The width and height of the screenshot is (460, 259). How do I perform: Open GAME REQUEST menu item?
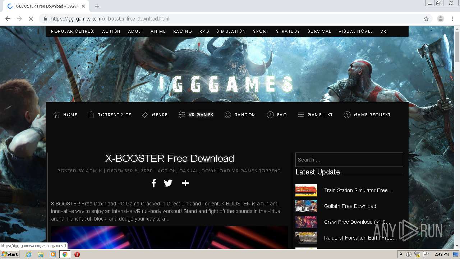click(x=367, y=115)
